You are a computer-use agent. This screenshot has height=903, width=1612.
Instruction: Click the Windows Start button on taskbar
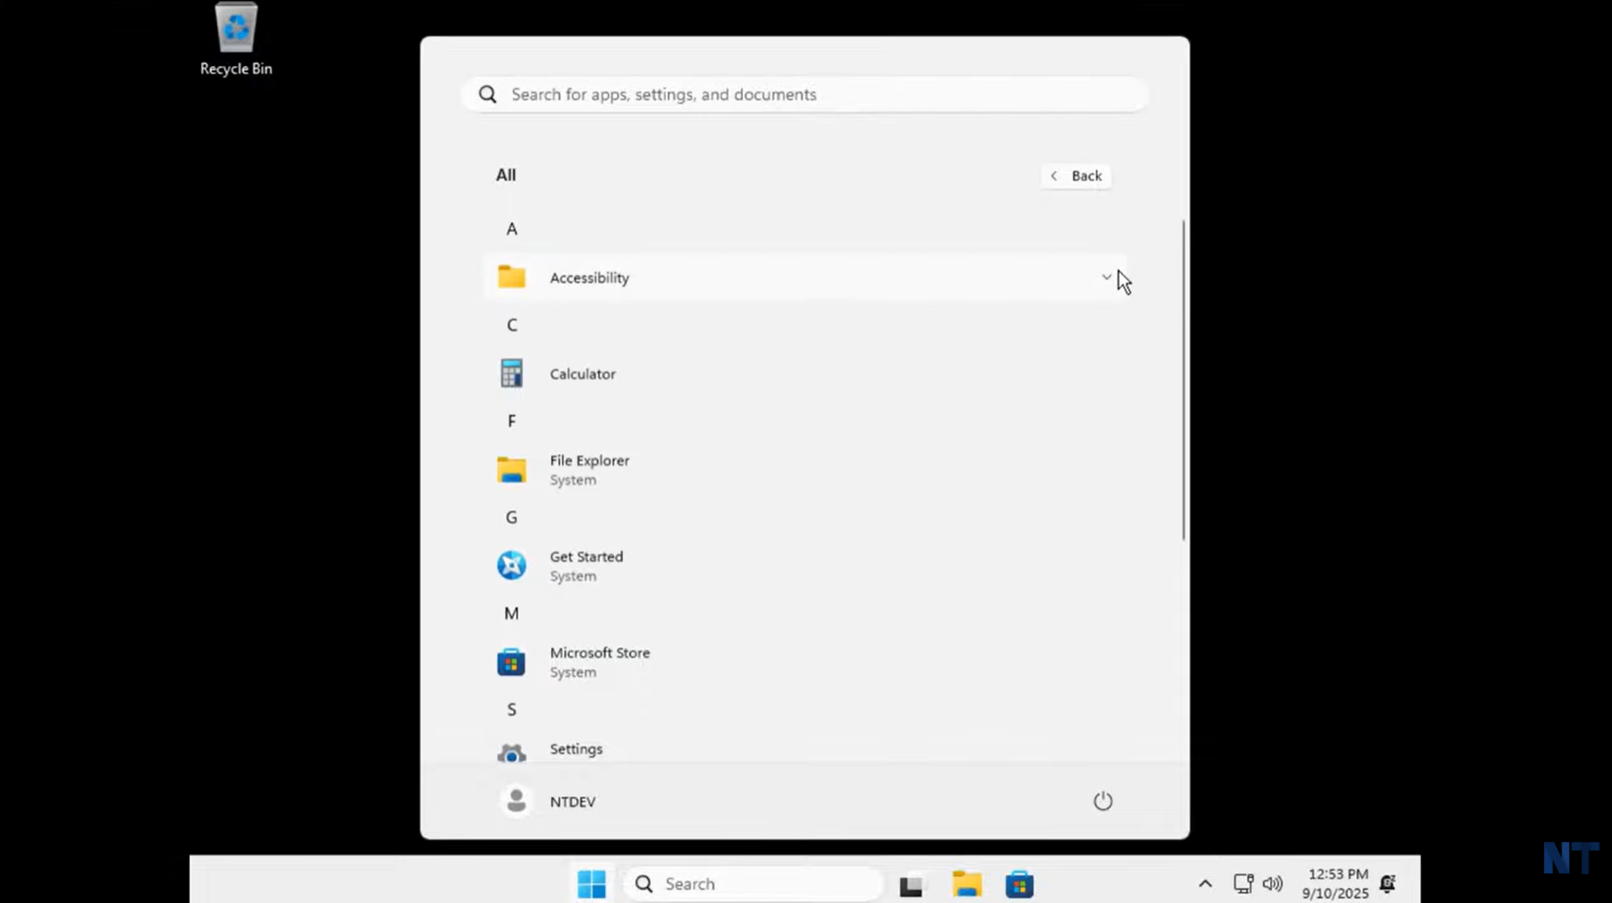coord(592,884)
